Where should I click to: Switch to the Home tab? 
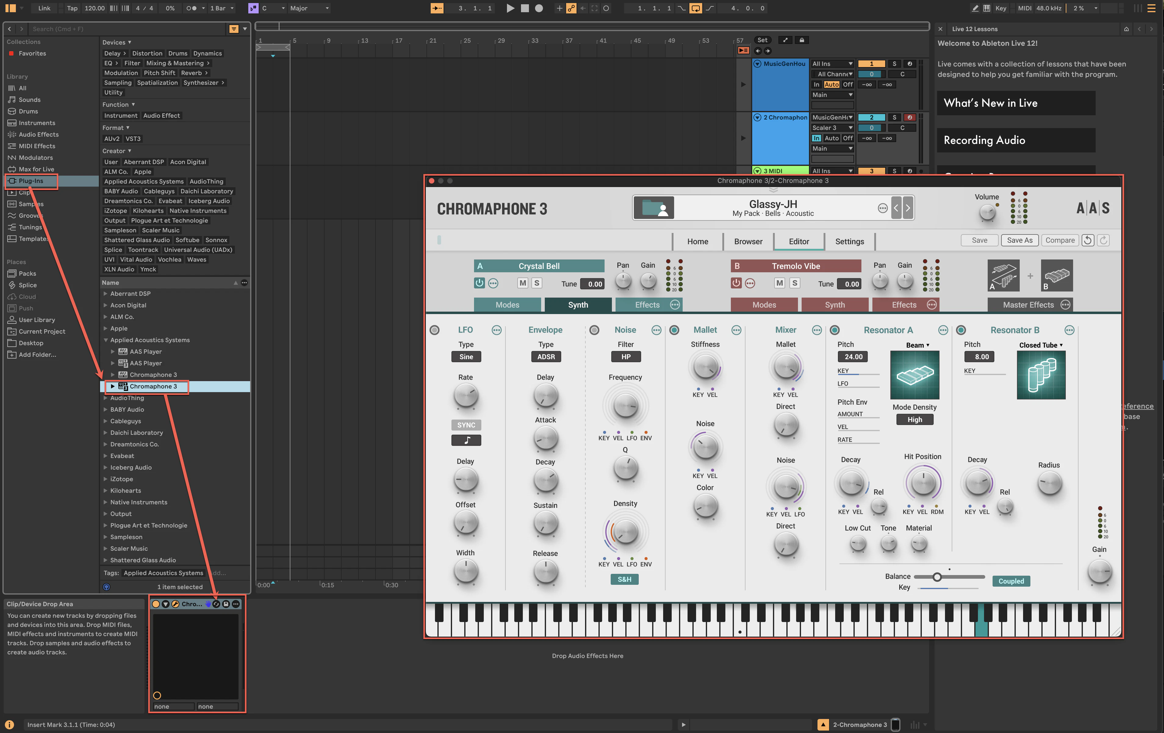tap(697, 241)
